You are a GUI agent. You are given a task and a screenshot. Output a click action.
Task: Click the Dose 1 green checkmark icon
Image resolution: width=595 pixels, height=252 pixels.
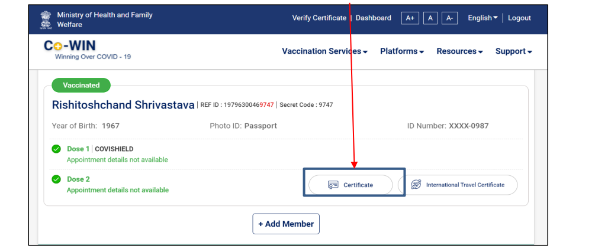[x=56, y=149]
